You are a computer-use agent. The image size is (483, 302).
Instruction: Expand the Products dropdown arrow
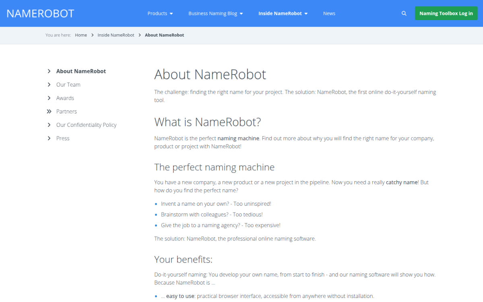point(171,14)
